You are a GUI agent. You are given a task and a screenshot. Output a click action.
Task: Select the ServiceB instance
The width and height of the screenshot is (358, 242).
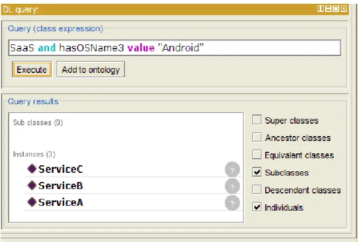tap(133, 185)
